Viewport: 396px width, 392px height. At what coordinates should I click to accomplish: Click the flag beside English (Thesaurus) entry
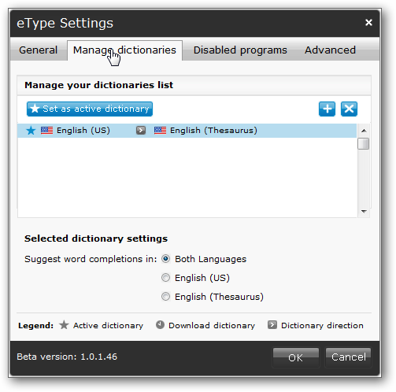coord(160,131)
